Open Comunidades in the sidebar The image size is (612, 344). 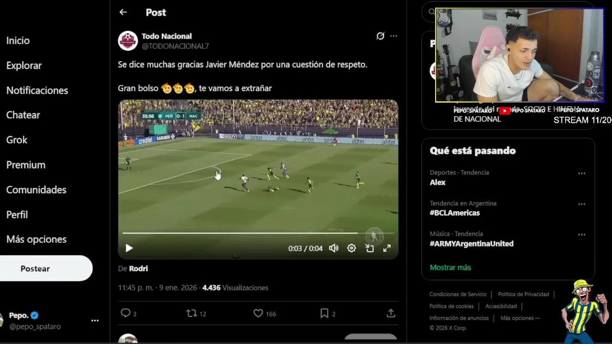coord(36,190)
